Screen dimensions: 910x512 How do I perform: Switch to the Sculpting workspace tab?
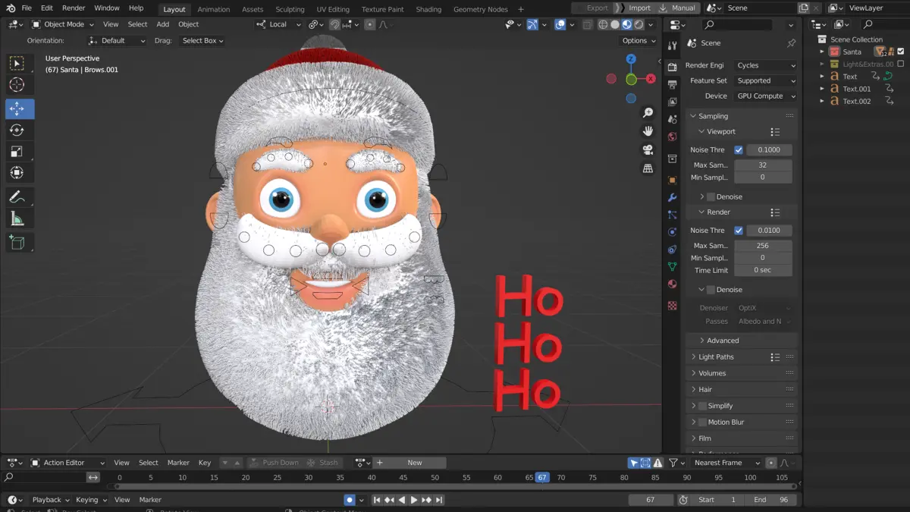coord(290,9)
